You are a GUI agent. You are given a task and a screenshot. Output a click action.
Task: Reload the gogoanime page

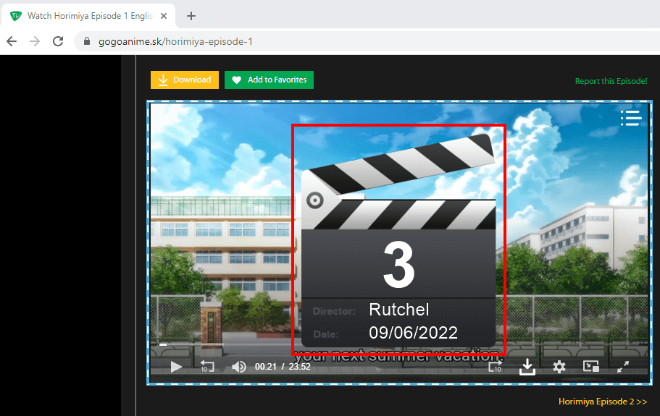click(x=58, y=41)
